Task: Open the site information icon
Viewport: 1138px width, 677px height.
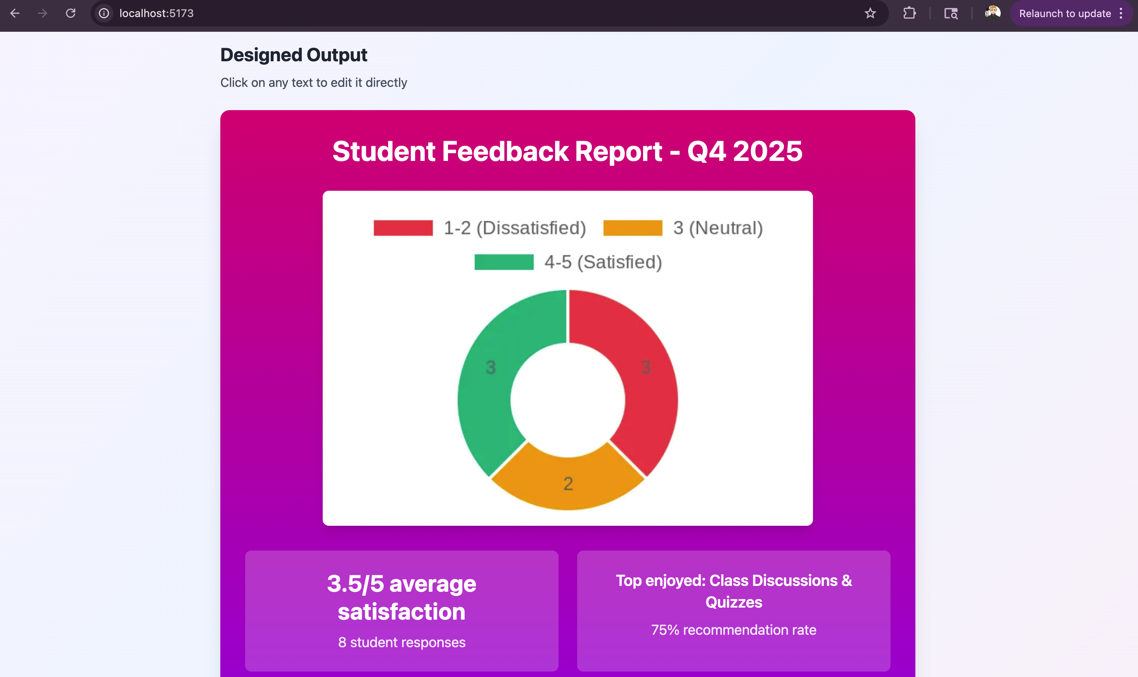Action: [x=104, y=13]
